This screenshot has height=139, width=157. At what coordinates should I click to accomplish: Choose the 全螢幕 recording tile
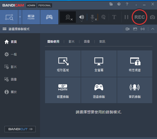99,64
